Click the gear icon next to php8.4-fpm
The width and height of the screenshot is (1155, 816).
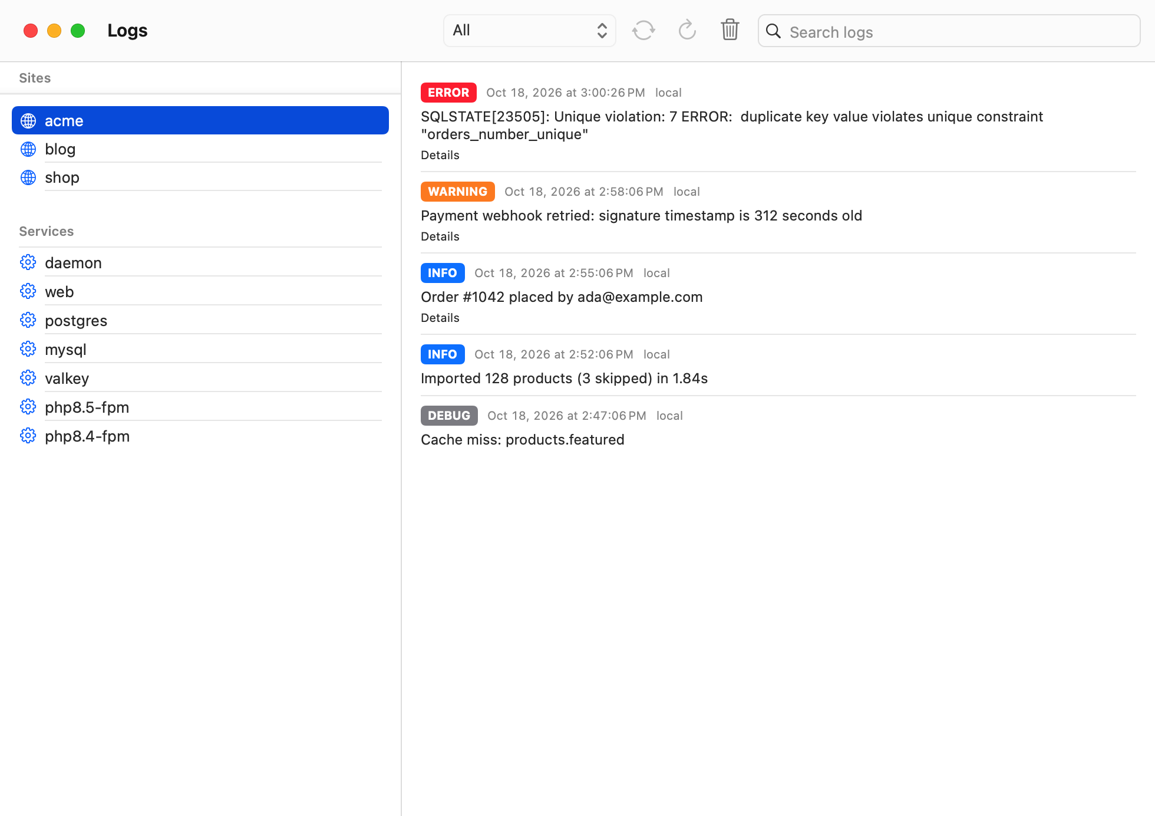coord(28,436)
